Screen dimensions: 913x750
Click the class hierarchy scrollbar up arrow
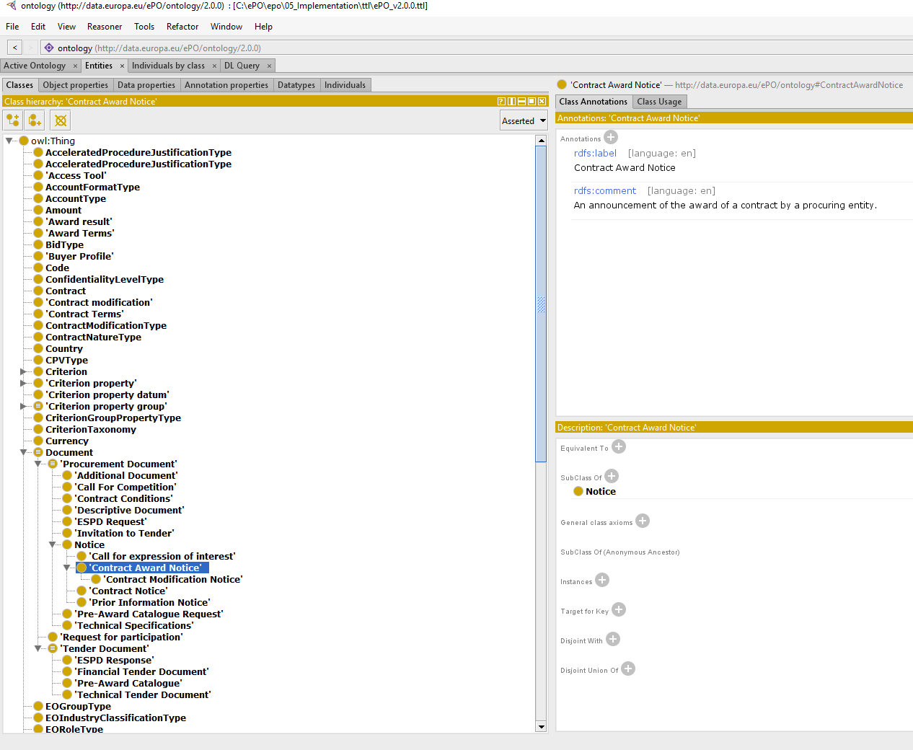(x=542, y=141)
